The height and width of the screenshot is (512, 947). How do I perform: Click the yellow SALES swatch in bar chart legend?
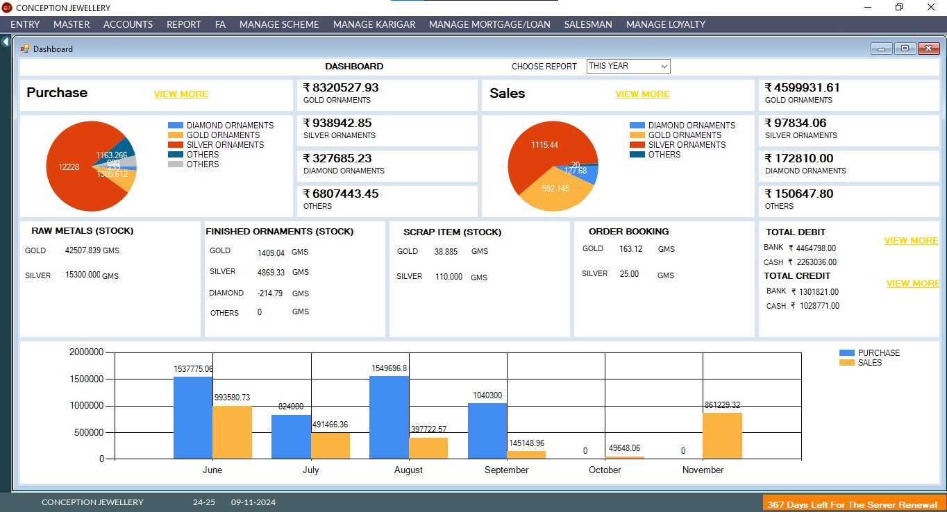(846, 363)
